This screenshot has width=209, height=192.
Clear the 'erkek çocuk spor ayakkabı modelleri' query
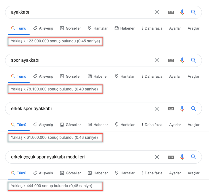pyautogui.click(x=157, y=157)
